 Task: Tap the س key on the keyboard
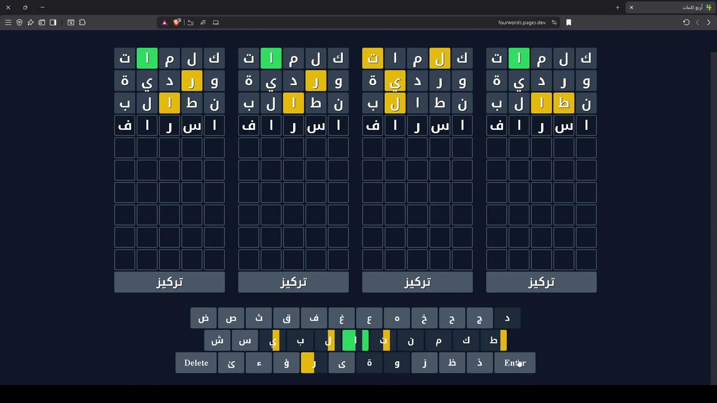tap(245, 340)
